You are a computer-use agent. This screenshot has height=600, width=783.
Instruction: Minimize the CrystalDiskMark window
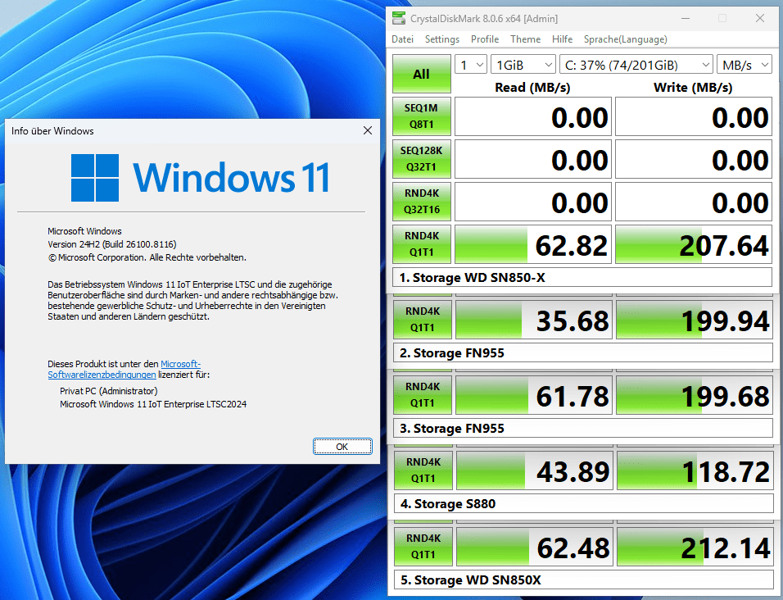pyautogui.click(x=686, y=19)
